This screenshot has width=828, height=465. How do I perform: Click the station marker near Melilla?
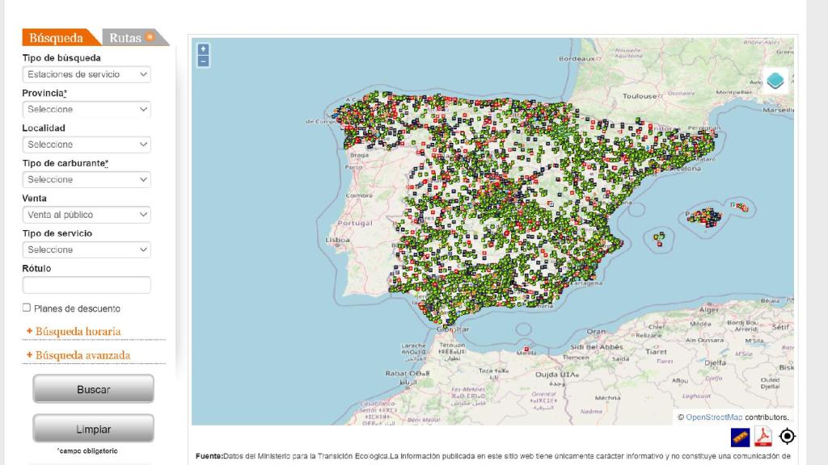(x=526, y=349)
